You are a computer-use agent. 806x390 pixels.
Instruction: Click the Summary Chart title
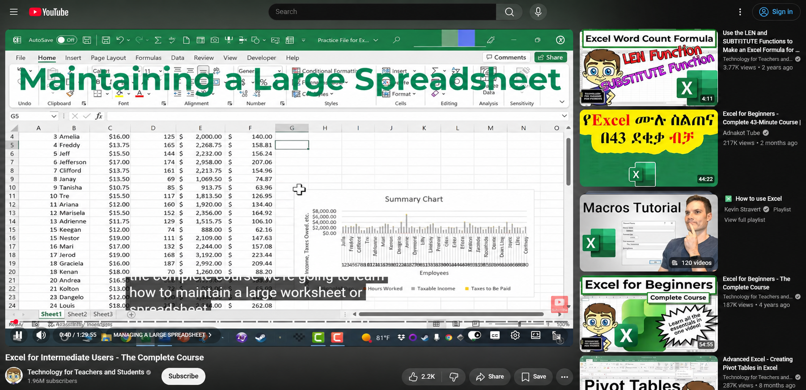pyautogui.click(x=414, y=199)
